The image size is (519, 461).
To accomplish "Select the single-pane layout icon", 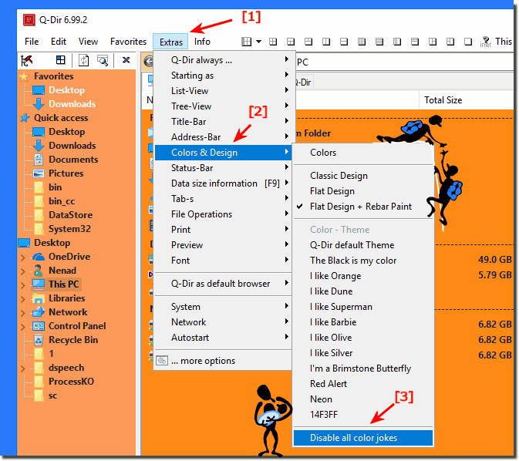I will point(468,42).
